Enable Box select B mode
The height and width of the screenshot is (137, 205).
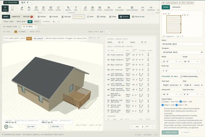(x=38, y=38)
